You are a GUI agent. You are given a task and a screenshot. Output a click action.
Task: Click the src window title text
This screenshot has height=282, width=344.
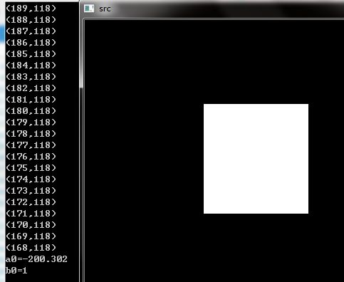tap(105, 9)
